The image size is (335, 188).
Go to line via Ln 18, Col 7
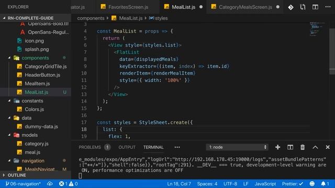[x=179, y=183]
